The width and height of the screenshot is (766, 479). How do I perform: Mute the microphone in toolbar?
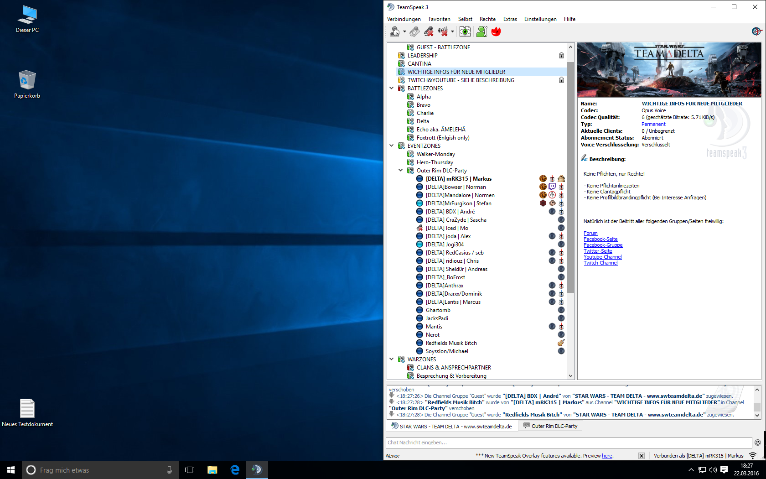429,31
